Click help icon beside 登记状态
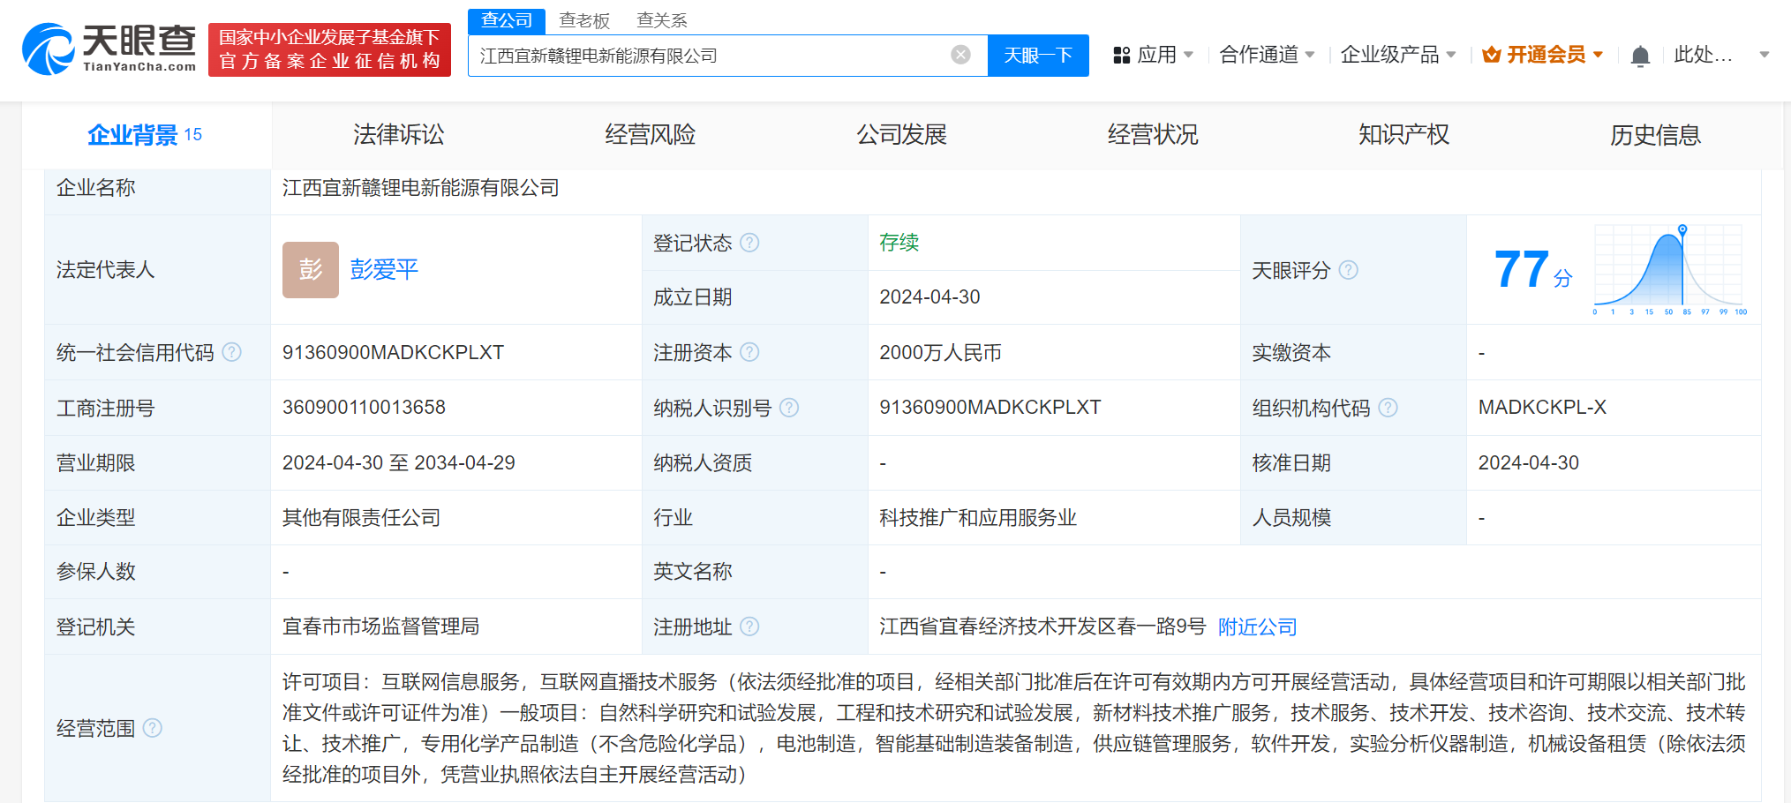The width and height of the screenshot is (1791, 803). (749, 243)
